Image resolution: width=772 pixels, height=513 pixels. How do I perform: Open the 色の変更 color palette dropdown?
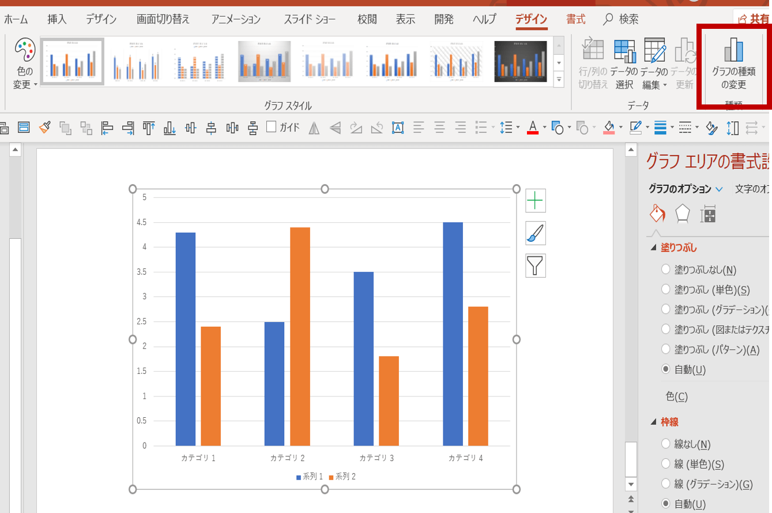click(25, 63)
